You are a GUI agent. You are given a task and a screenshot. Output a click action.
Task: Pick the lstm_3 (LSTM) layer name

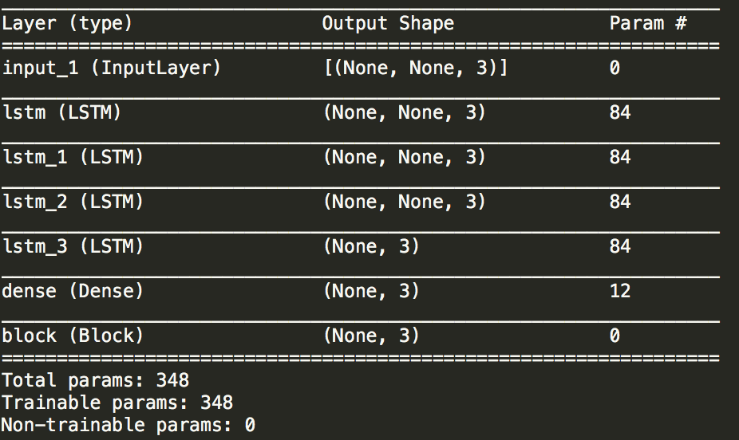pyautogui.click(x=73, y=246)
